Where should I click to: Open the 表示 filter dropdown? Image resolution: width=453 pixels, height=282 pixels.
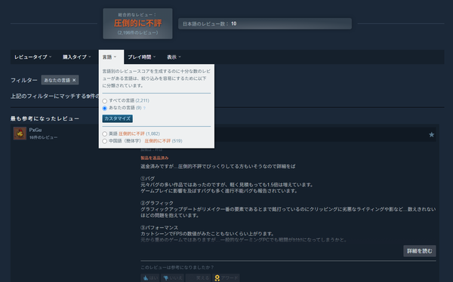[174, 57]
